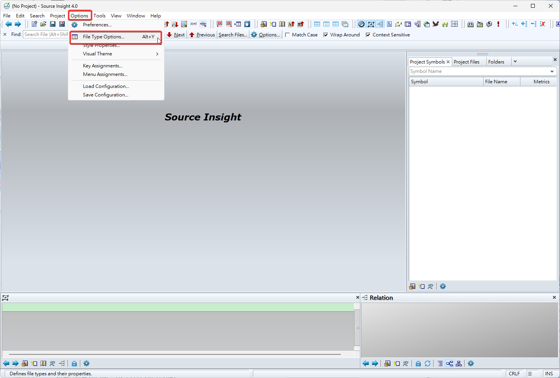Choose Preferences from the Options menu

point(116,25)
